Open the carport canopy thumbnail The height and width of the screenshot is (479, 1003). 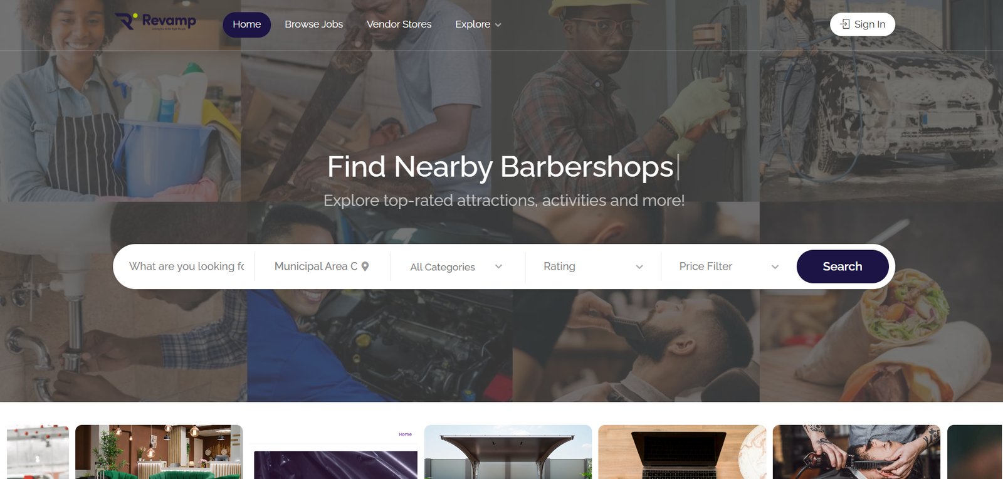508,452
